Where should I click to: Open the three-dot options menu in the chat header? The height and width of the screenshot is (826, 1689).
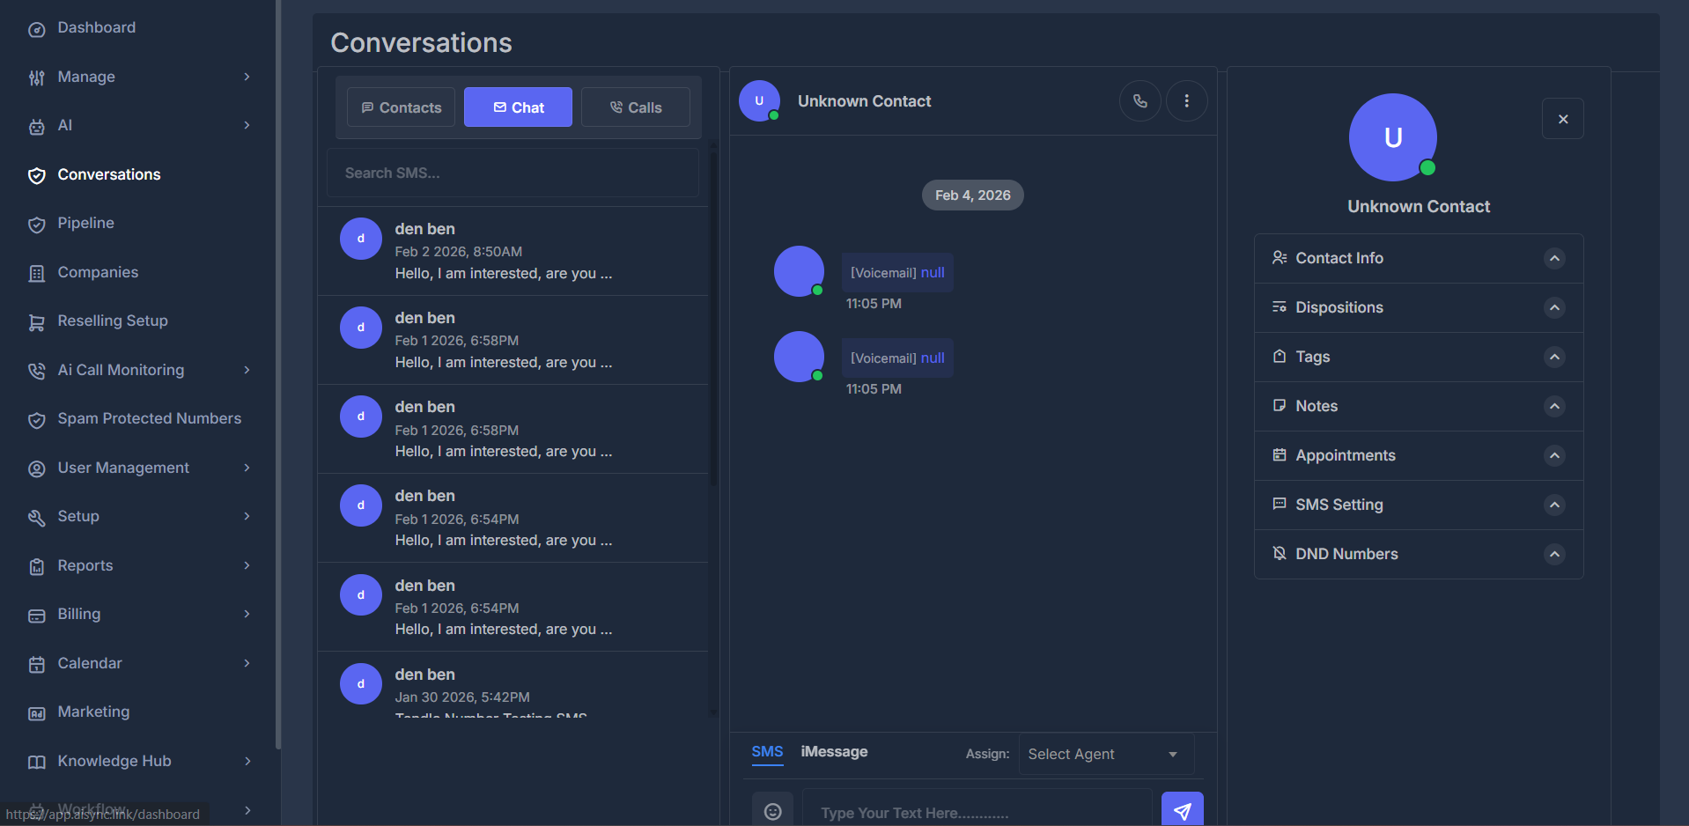coord(1186,100)
